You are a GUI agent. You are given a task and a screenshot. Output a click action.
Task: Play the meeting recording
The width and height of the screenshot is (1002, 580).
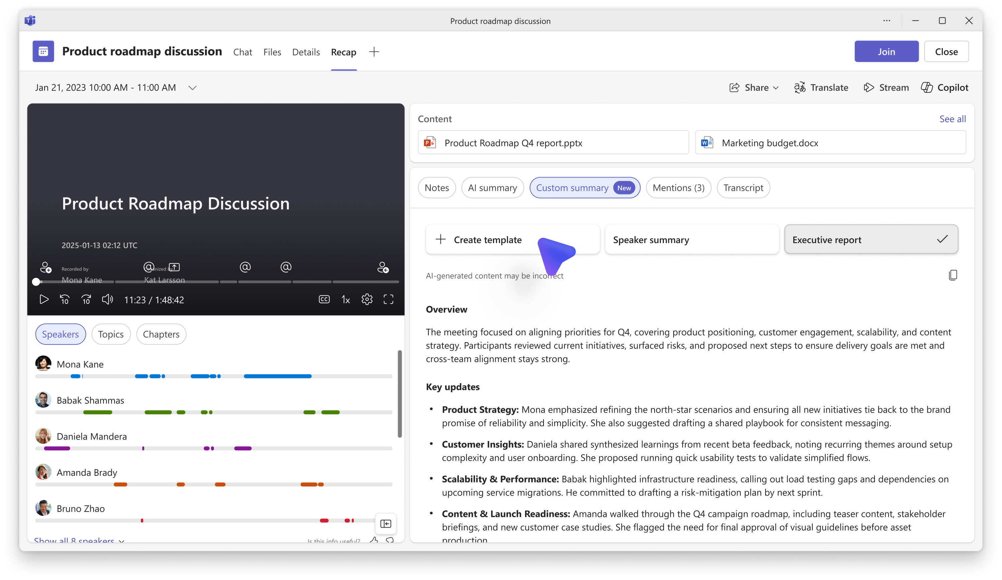pos(44,300)
